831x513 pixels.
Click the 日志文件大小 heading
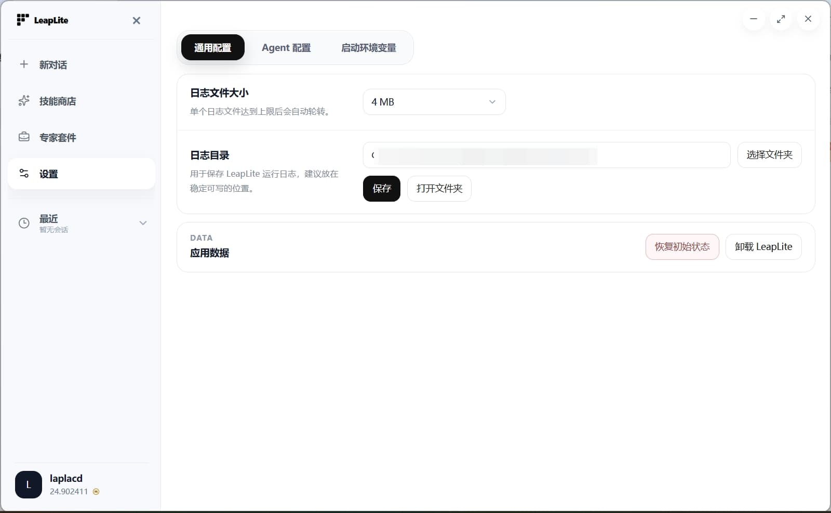[219, 93]
